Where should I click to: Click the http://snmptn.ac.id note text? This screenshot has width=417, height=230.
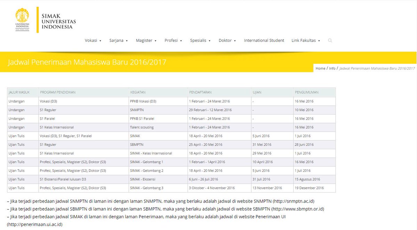(293, 201)
